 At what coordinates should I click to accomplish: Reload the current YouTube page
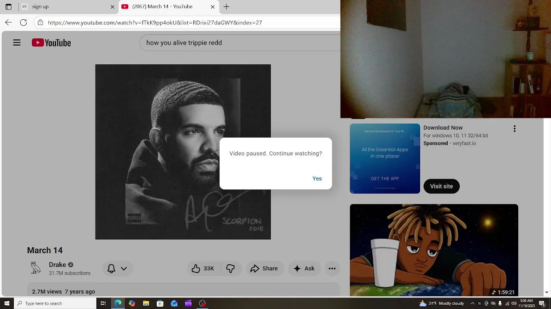tap(24, 22)
